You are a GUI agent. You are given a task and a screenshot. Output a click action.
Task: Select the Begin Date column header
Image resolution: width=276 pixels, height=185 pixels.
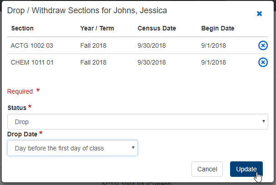coord(218,28)
